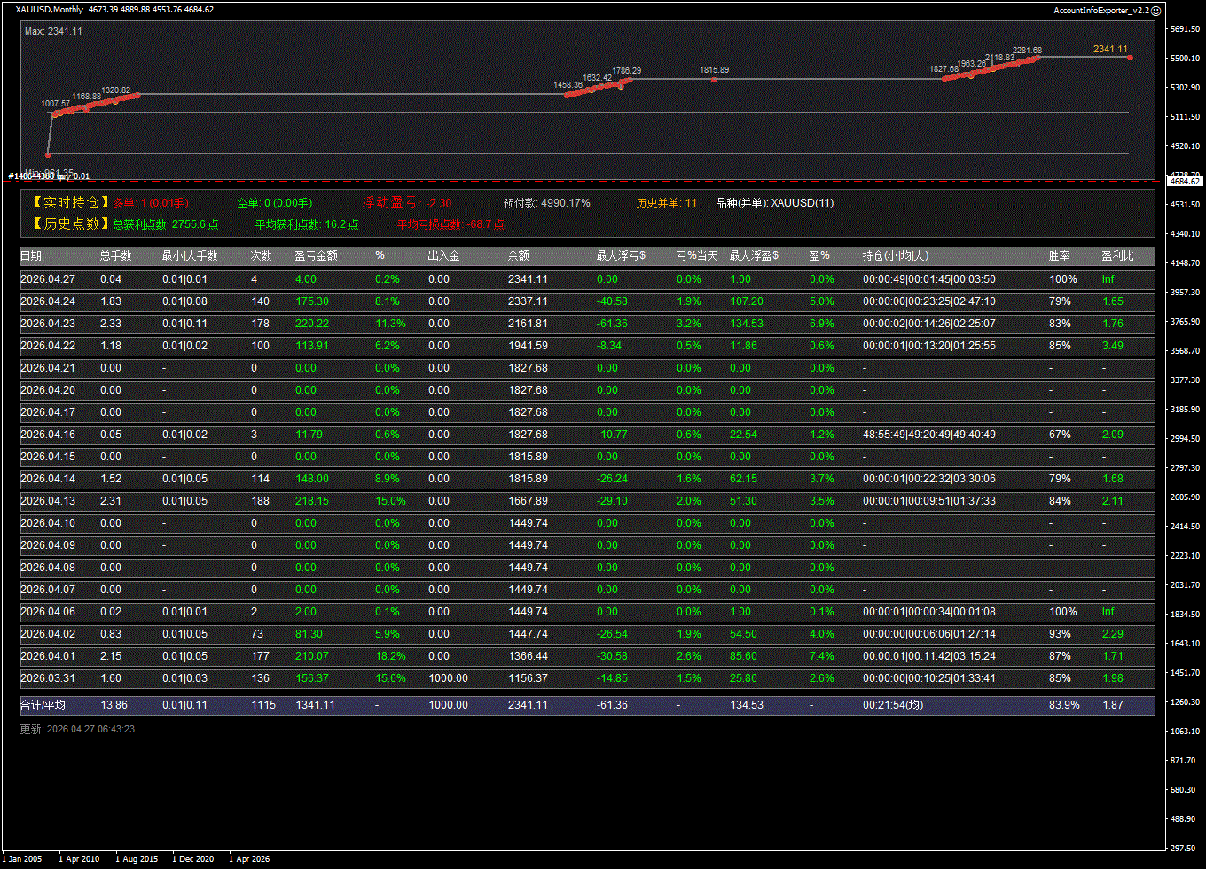Click the 更新 timestamp below the table
Image resolution: width=1206 pixels, height=869 pixels.
coord(77,729)
